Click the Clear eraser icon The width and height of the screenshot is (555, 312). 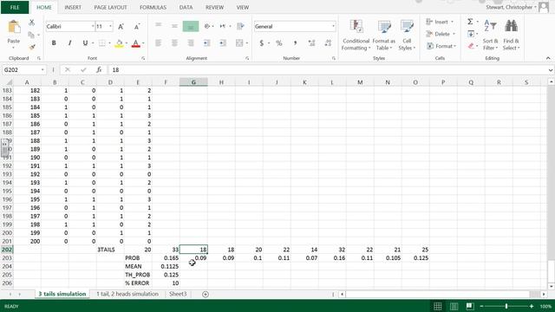point(471,46)
